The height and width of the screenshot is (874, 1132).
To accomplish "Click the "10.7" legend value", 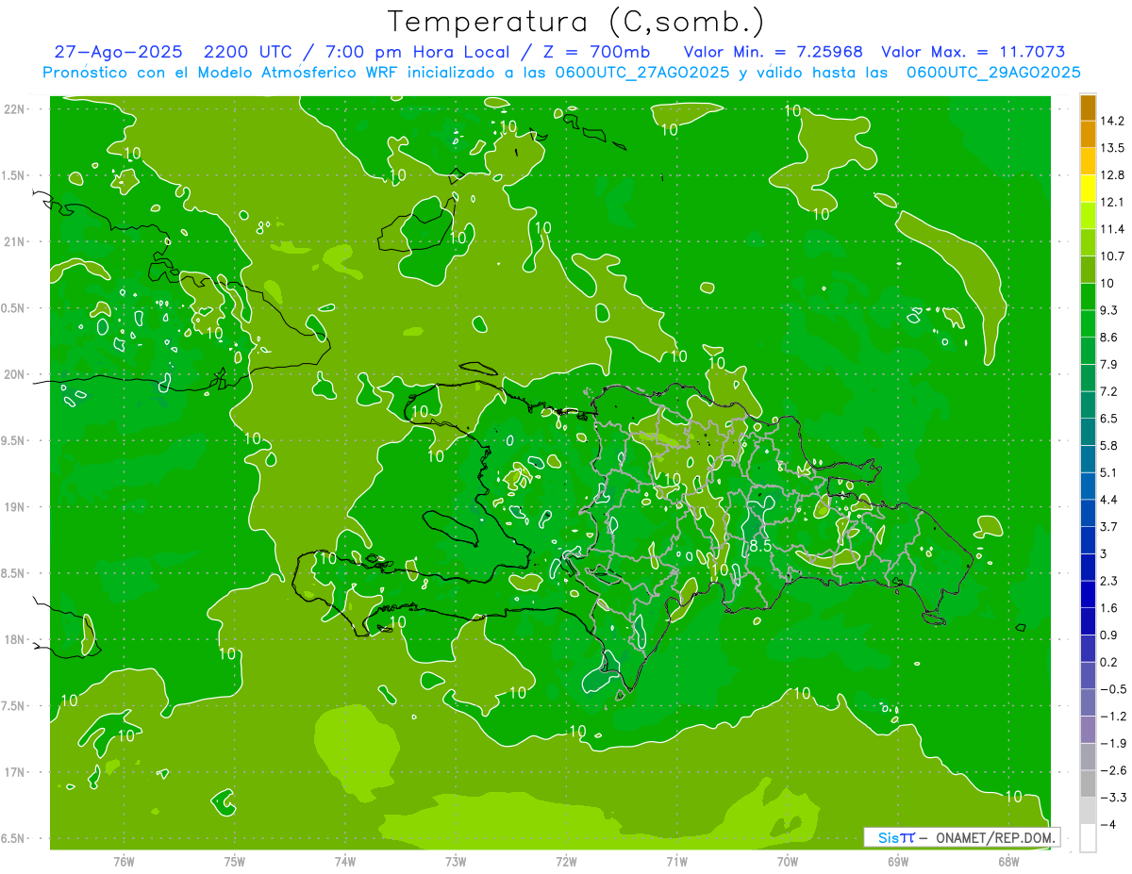I will point(1113,256).
